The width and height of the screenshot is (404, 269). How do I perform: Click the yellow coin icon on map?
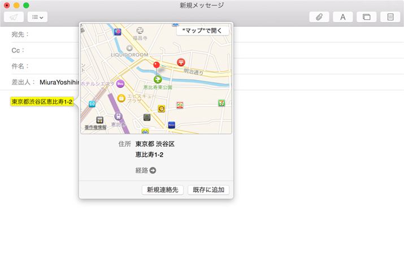161,109
